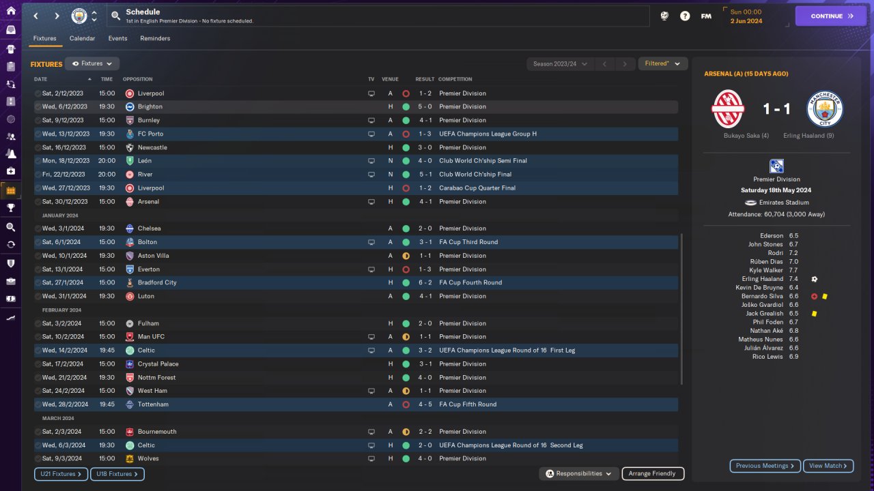Open the Inbox tray icon in sidebar
Screen dimensions: 874x491
click(10, 30)
